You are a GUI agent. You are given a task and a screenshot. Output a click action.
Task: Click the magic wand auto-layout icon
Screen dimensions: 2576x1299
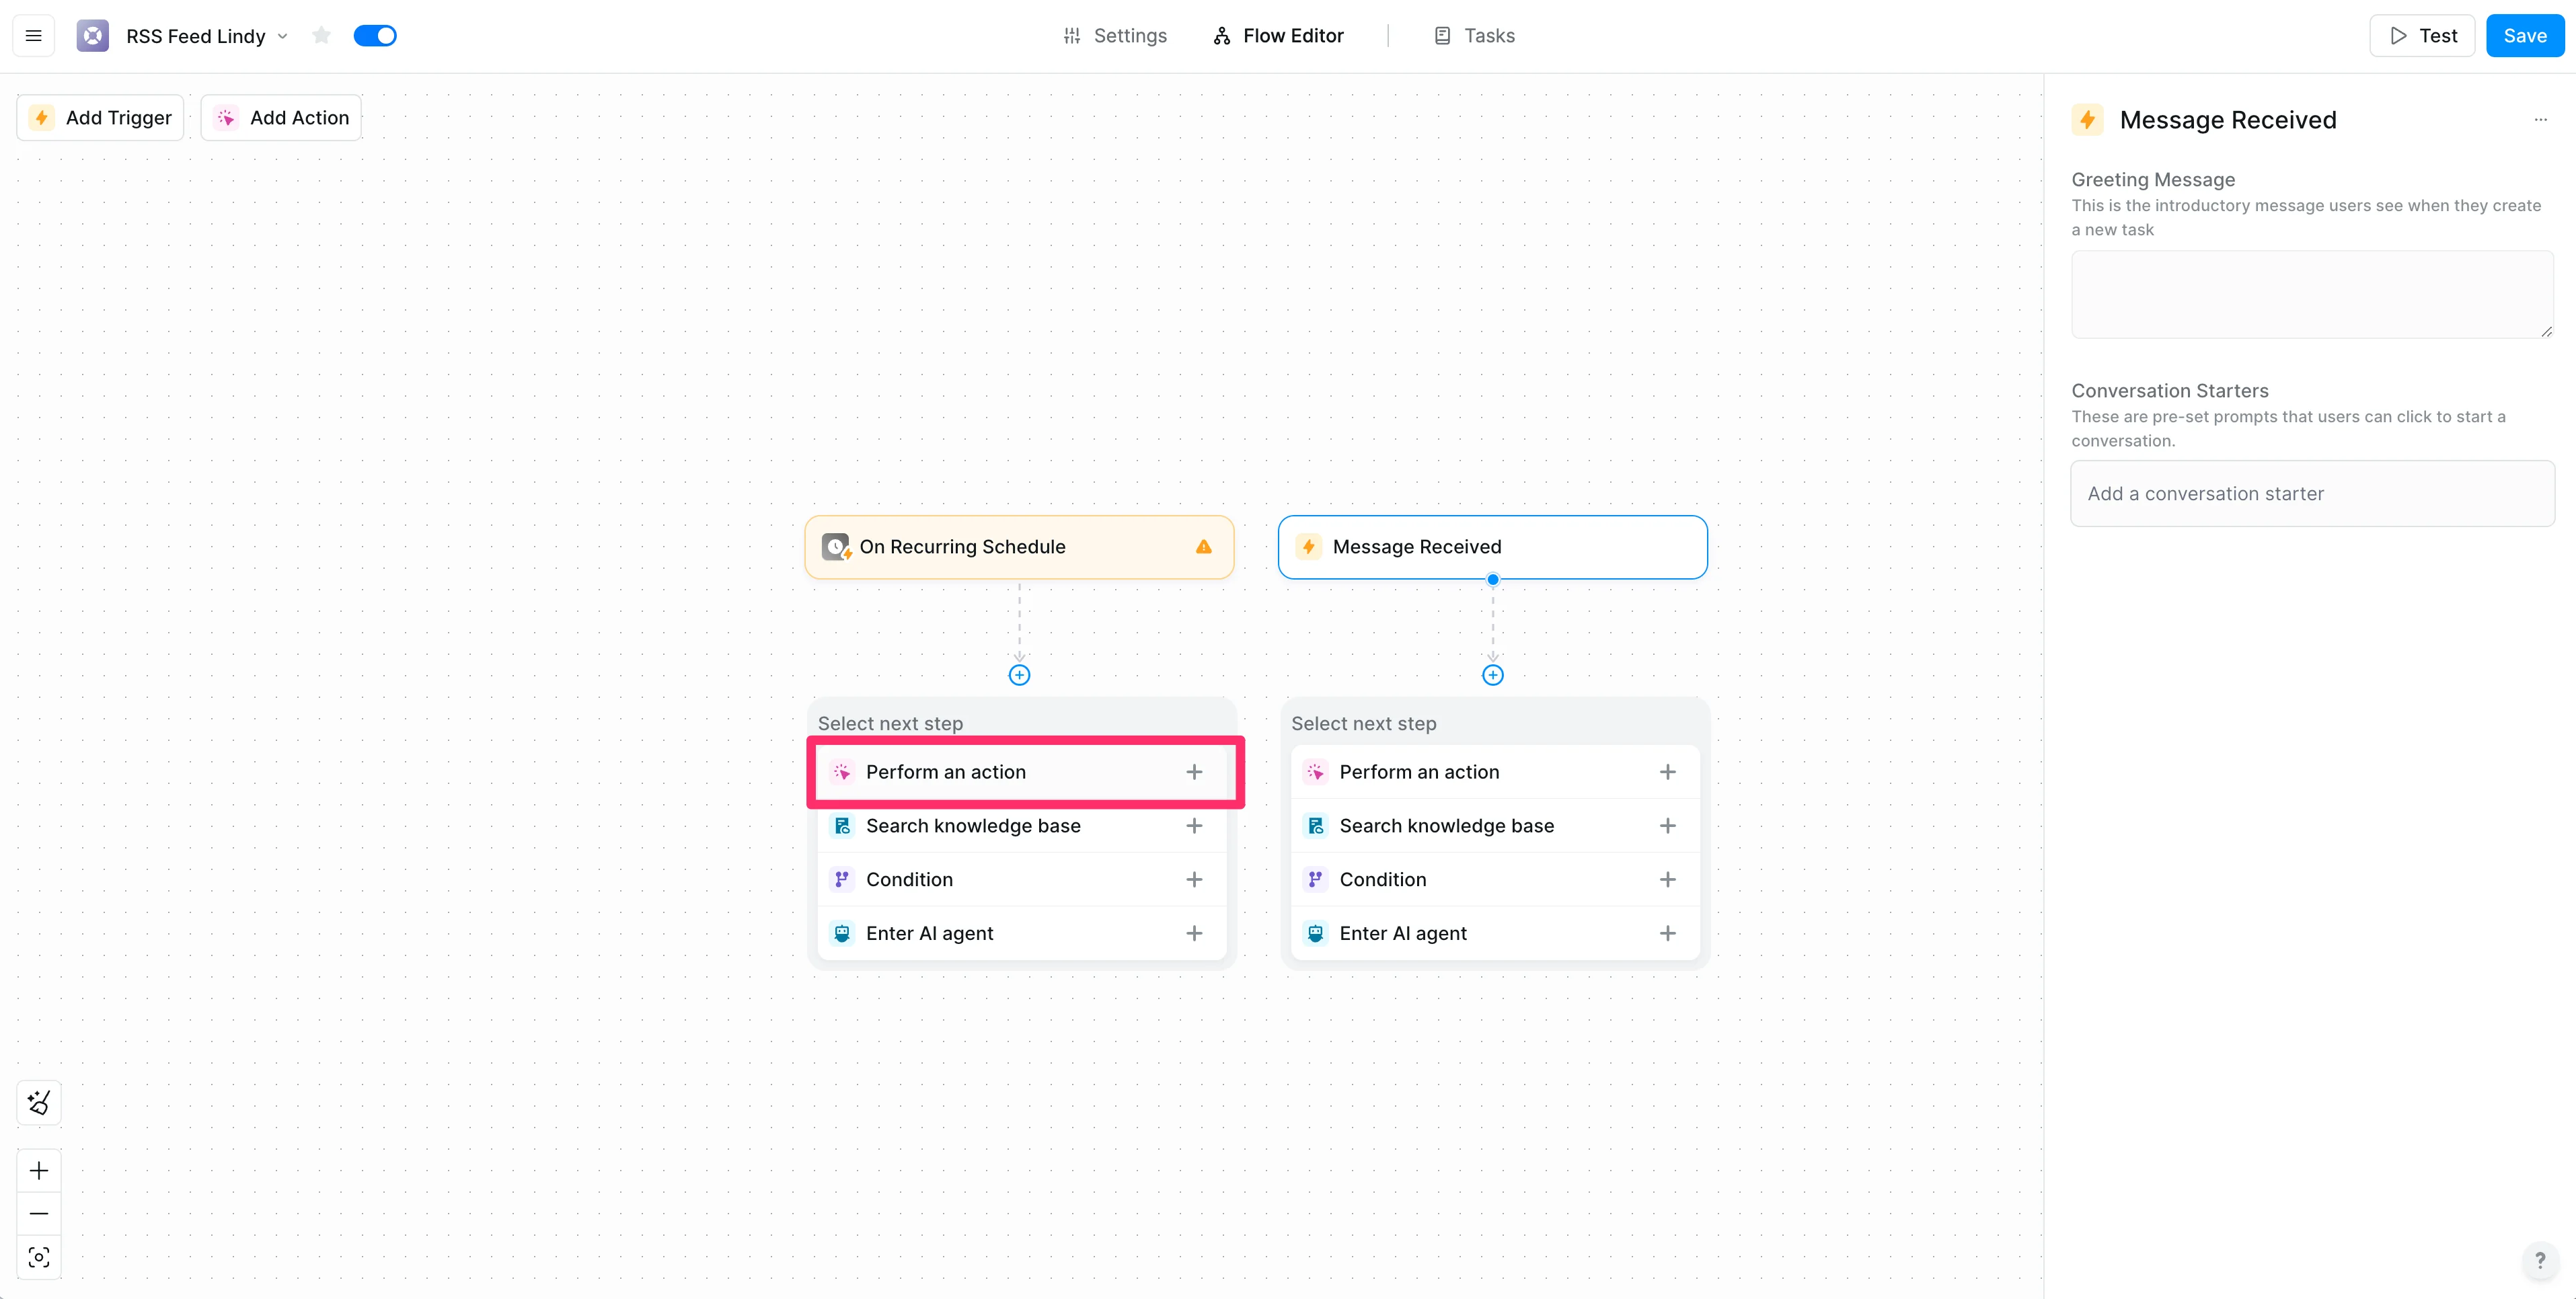[x=39, y=1102]
